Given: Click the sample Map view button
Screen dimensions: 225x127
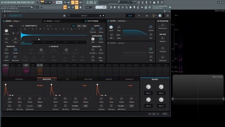Looking at the screenshot, I should (x=84, y=26).
